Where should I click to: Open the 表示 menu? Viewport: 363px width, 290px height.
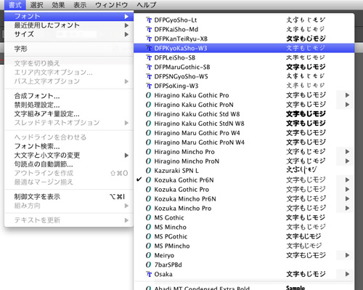point(80,4)
